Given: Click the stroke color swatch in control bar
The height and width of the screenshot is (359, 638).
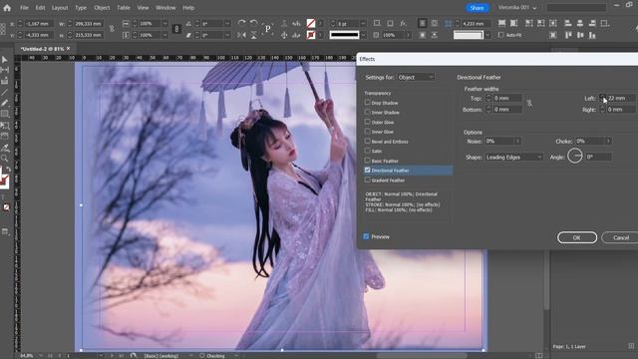Looking at the screenshot, I should [311, 35].
